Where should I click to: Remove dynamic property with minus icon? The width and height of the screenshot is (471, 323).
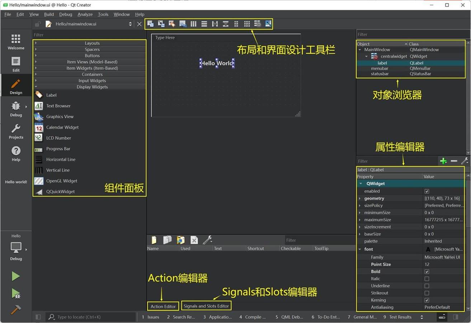454,161
